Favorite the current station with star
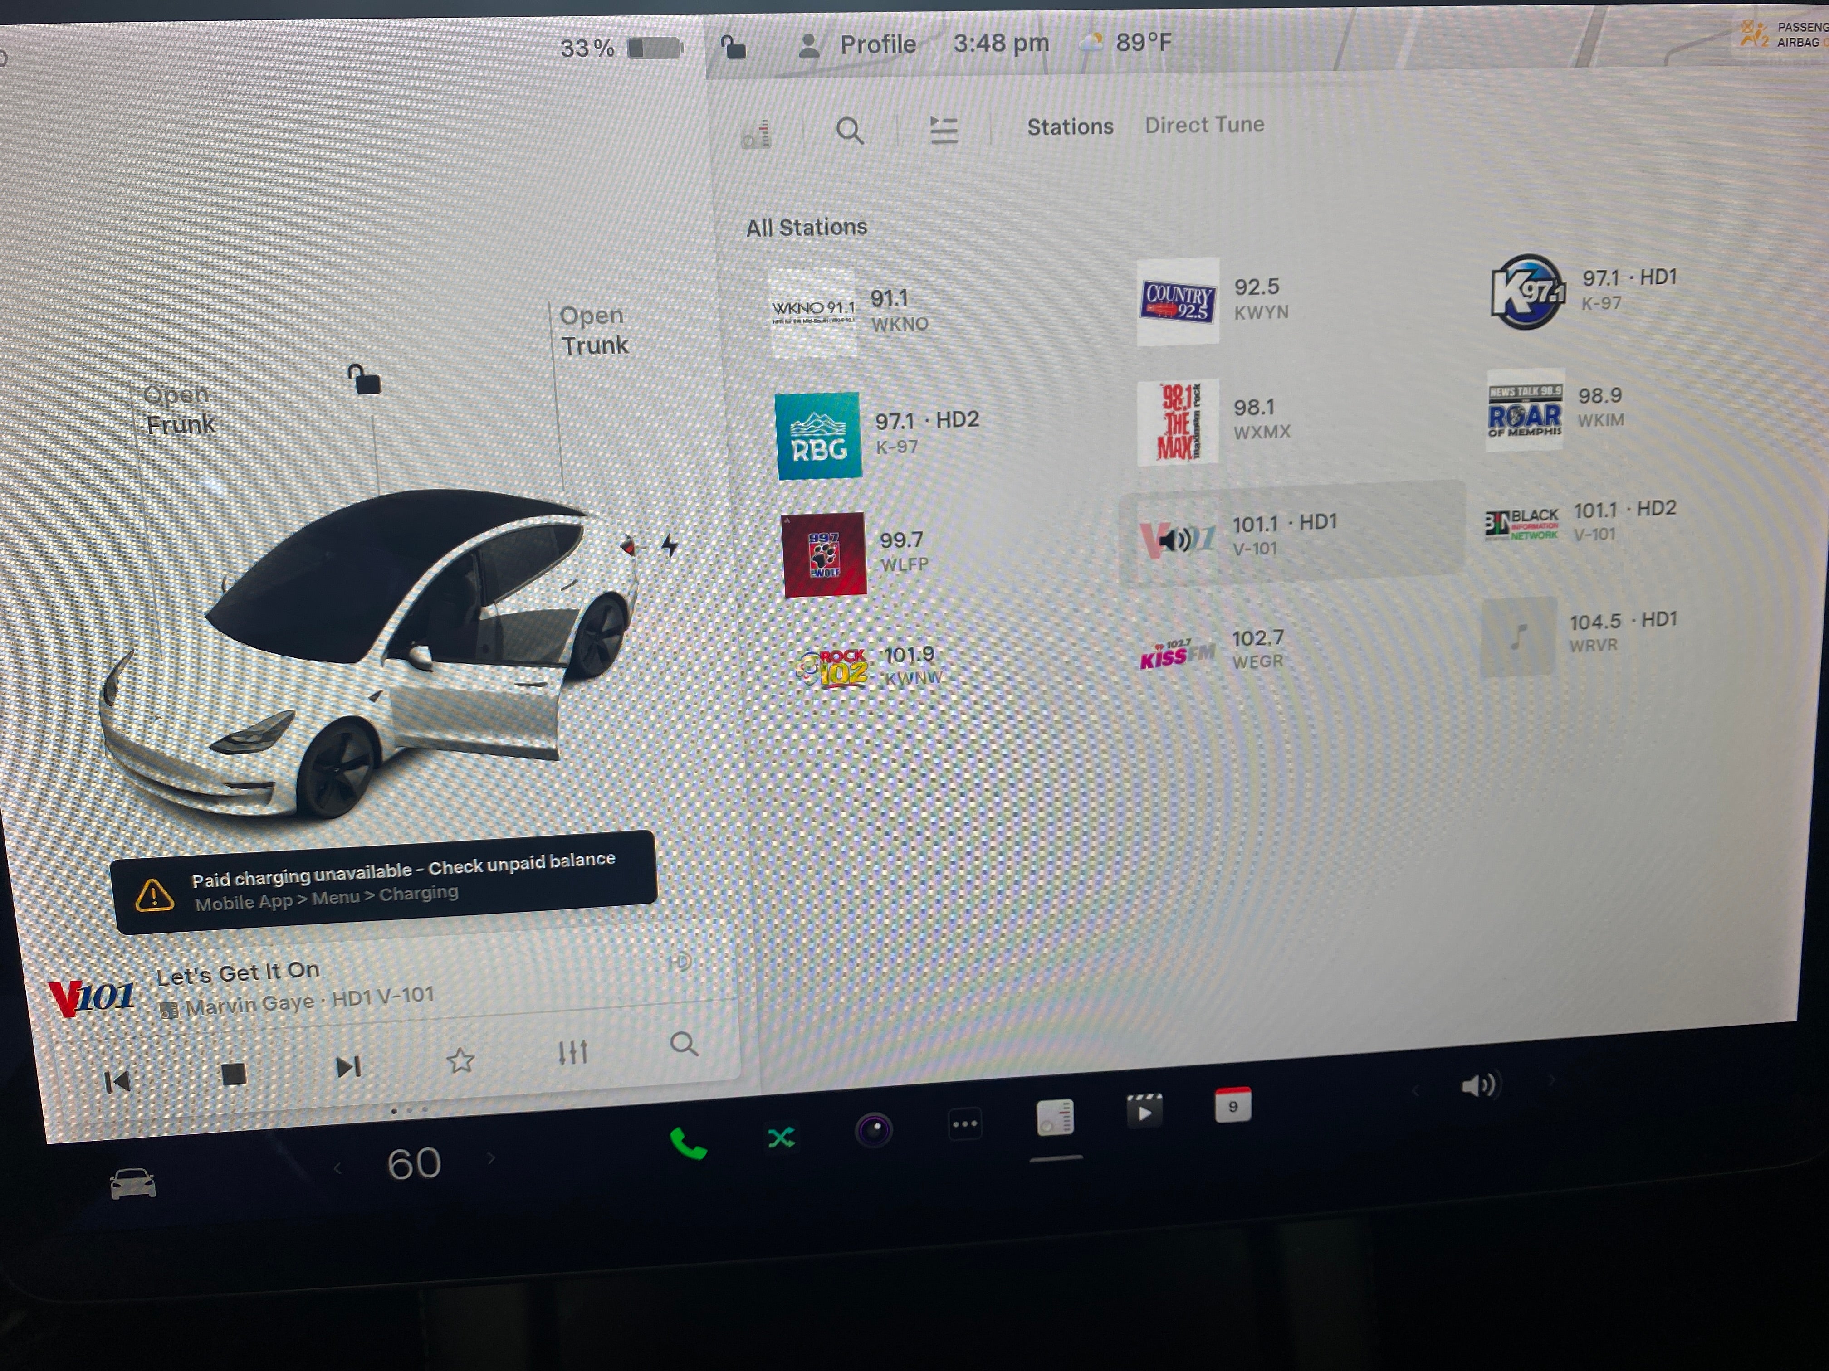1829x1371 pixels. (x=460, y=1060)
